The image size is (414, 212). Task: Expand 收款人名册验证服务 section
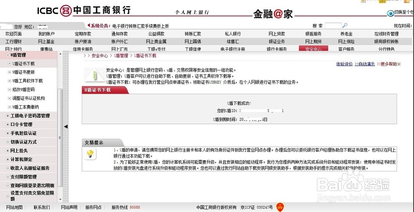(7, 168)
